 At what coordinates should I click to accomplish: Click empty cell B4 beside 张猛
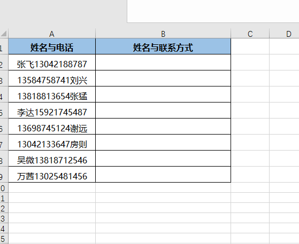pyautogui.click(x=163, y=95)
